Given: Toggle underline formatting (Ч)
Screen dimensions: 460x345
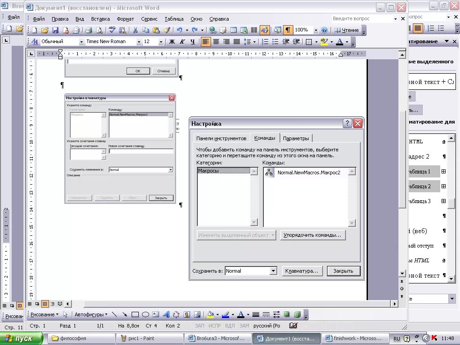Looking at the screenshot, I should click(x=192, y=42).
